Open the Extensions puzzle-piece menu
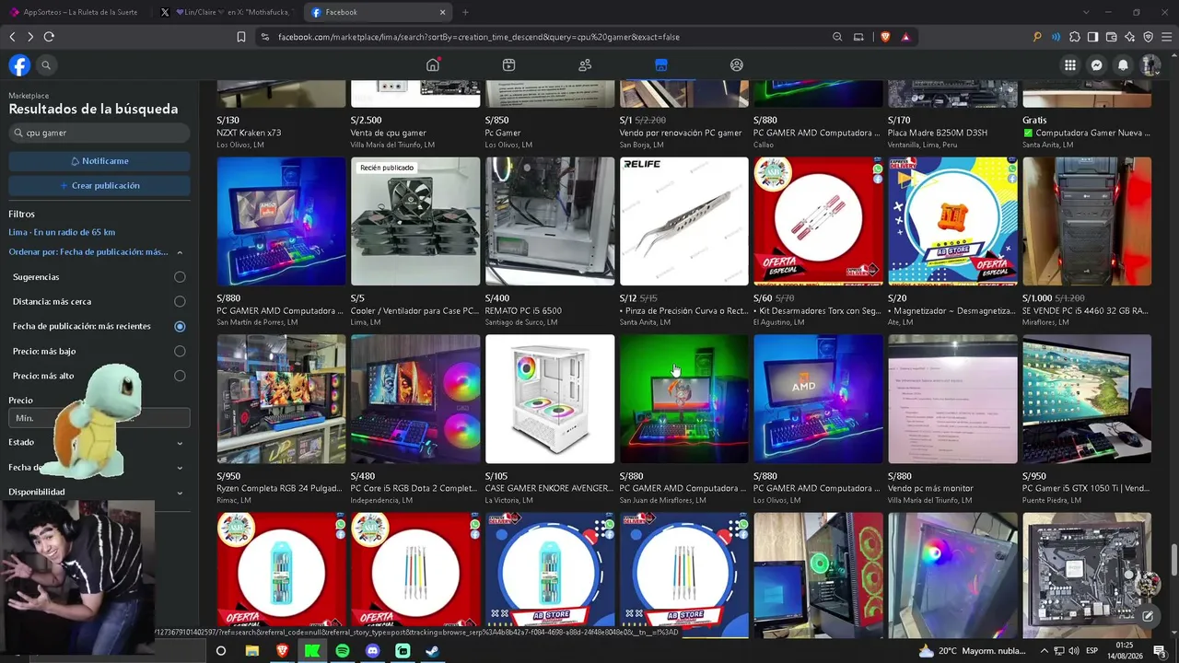This screenshot has height=663, width=1179. pos(1074,37)
